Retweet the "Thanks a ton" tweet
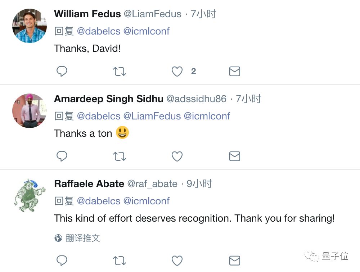360x272 pixels. point(120,156)
